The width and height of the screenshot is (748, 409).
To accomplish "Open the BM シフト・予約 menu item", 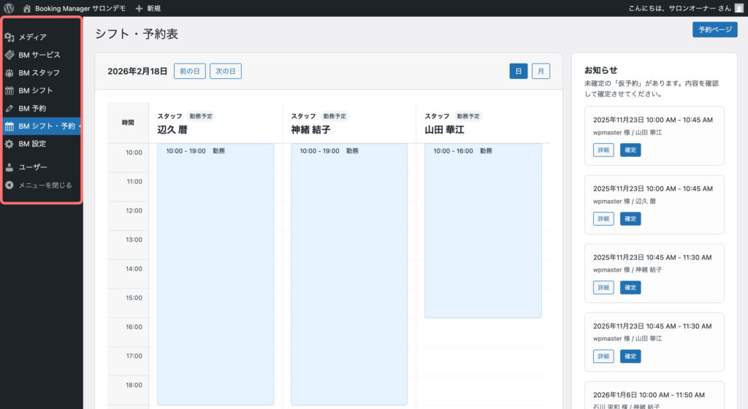I will [x=46, y=126].
